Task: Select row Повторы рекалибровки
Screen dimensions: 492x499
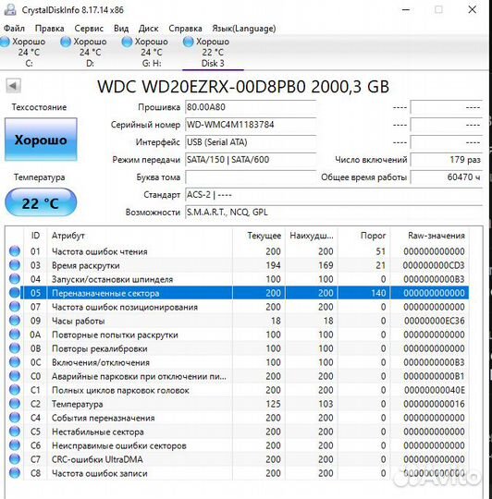Action: pyautogui.click(x=238, y=348)
